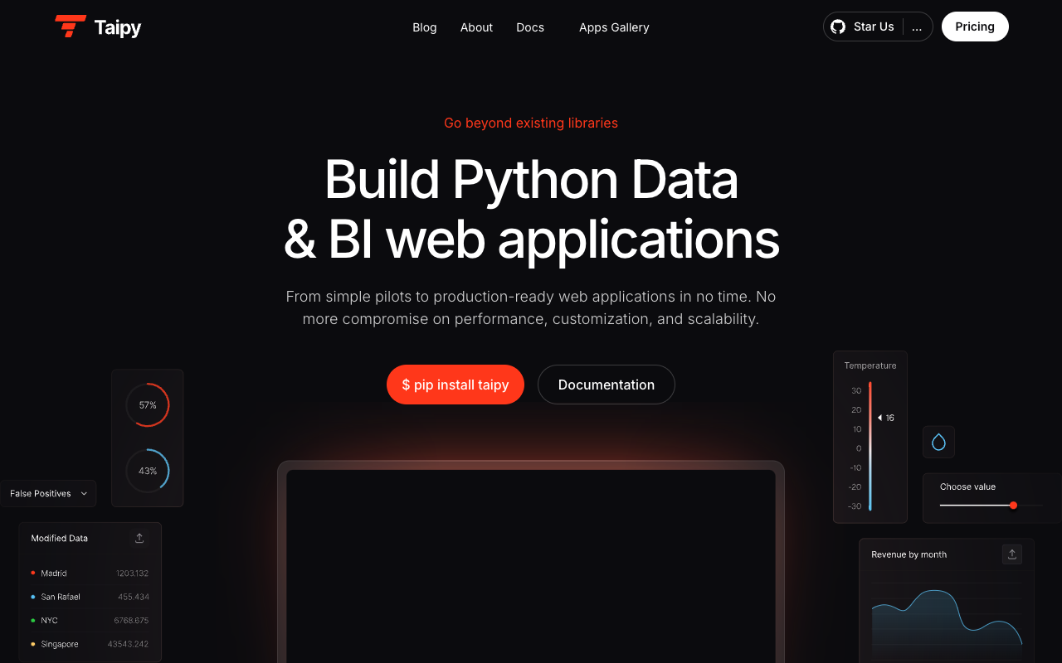Click the NYC row
The width and height of the screenshot is (1062, 663).
90,620
